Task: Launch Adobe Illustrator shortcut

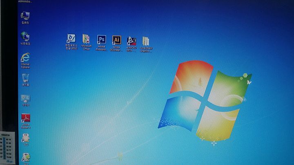Action: pyautogui.click(x=116, y=43)
